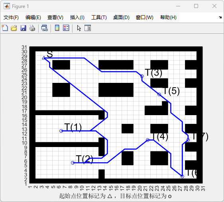Click the T(3) target circle marker

(142, 76)
